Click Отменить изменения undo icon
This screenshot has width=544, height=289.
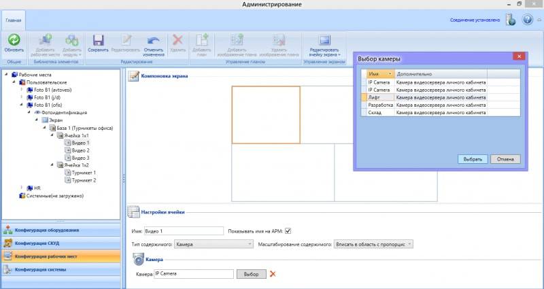(154, 41)
